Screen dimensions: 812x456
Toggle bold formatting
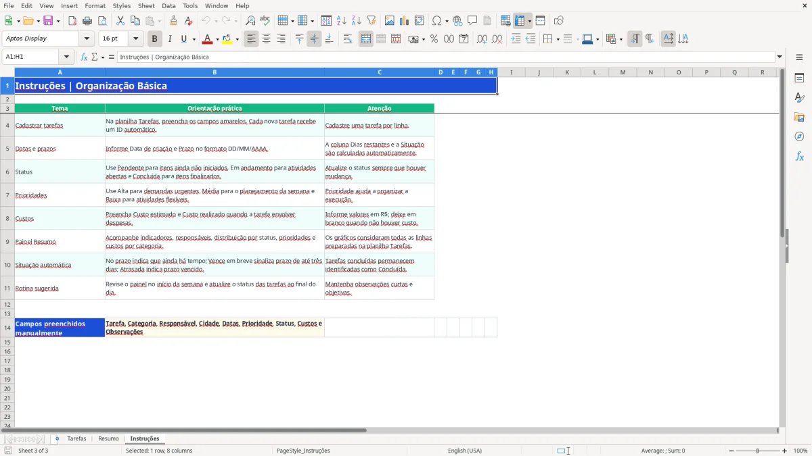[155, 39]
